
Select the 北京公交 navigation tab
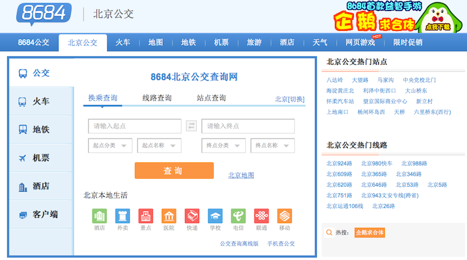(83, 43)
